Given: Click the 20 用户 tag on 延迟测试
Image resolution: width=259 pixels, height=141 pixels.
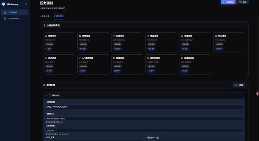Looking at the screenshot, I should [x=49, y=71].
